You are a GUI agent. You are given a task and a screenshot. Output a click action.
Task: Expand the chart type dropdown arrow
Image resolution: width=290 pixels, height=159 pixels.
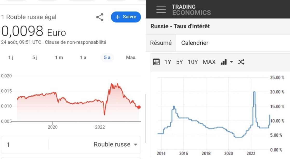pos(232,62)
